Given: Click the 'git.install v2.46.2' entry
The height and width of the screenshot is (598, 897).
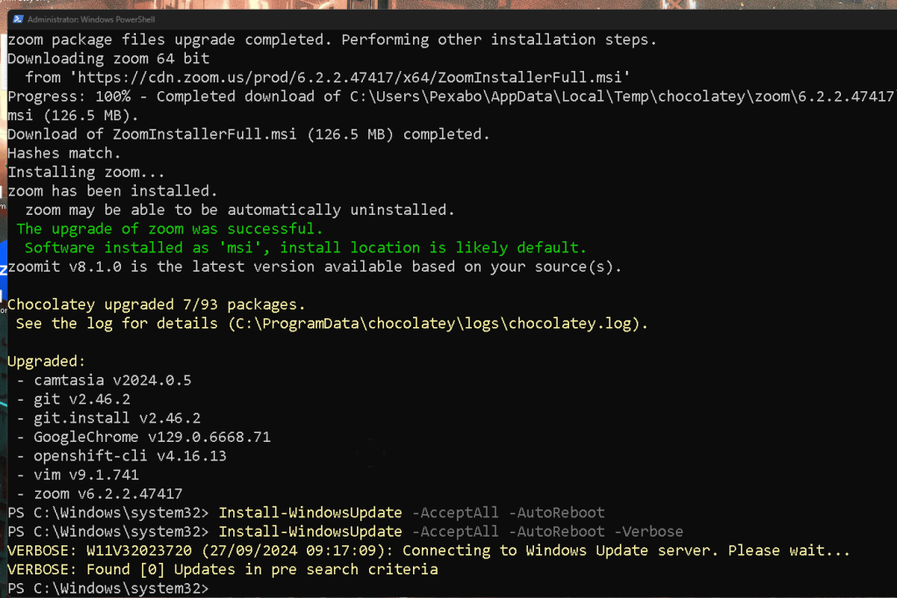Looking at the screenshot, I should click(117, 417).
